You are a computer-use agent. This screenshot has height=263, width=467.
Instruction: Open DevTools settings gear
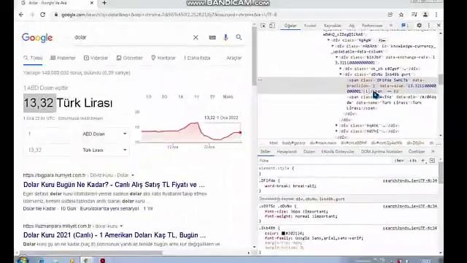point(419,26)
